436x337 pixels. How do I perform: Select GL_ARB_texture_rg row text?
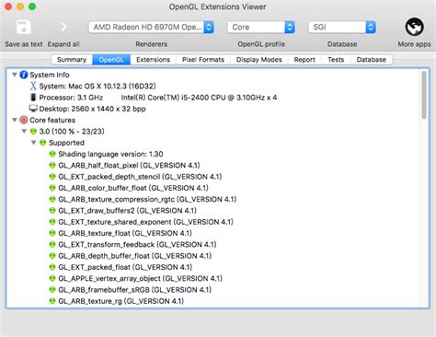tap(121, 301)
